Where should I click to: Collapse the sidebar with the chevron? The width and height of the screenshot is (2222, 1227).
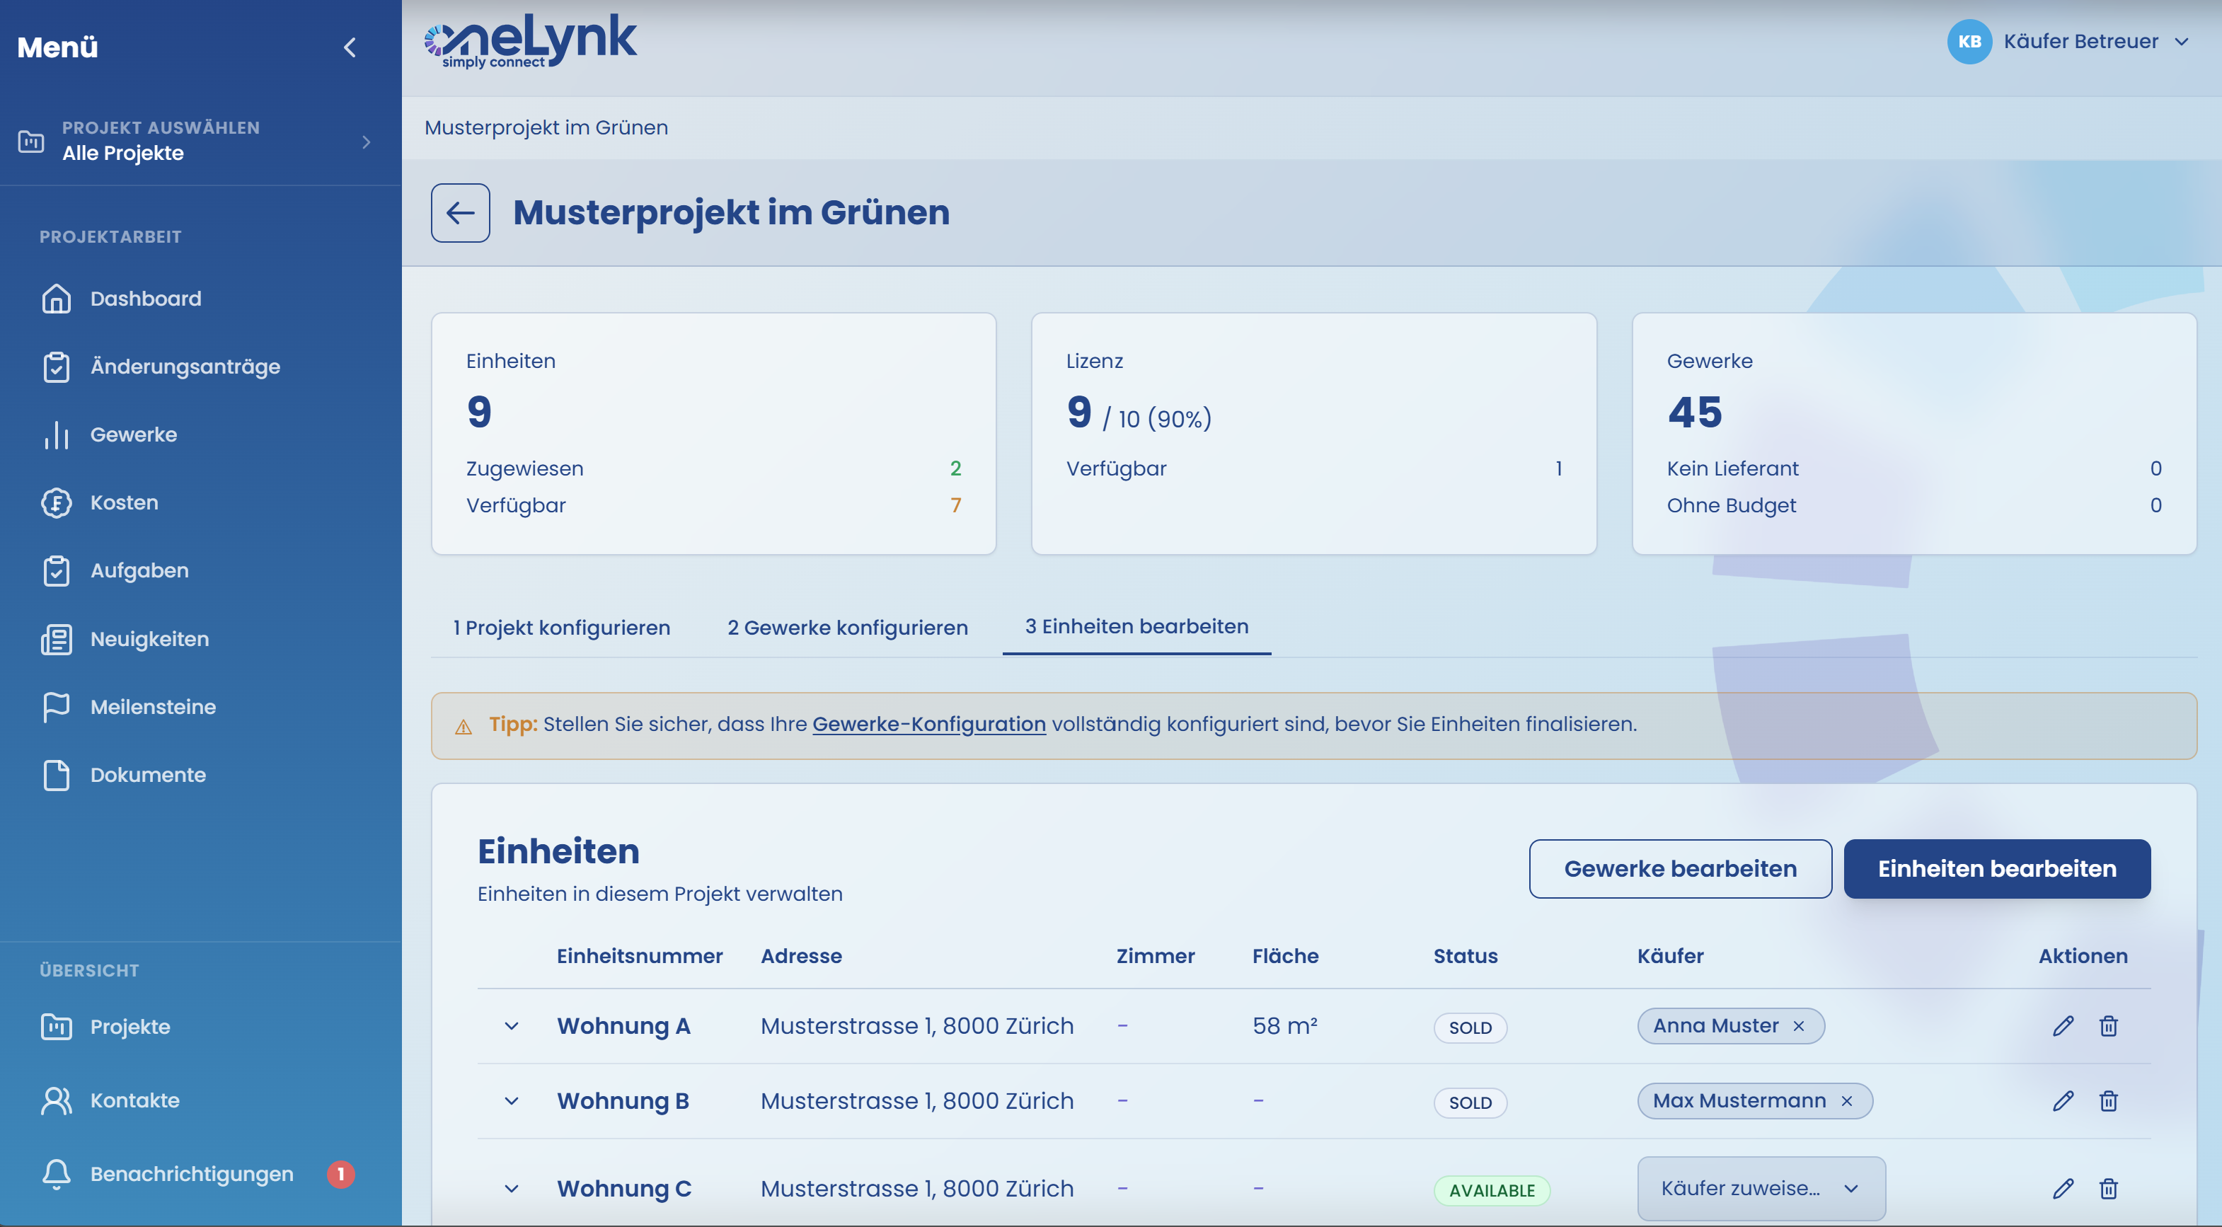pyautogui.click(x=350, y=47)
